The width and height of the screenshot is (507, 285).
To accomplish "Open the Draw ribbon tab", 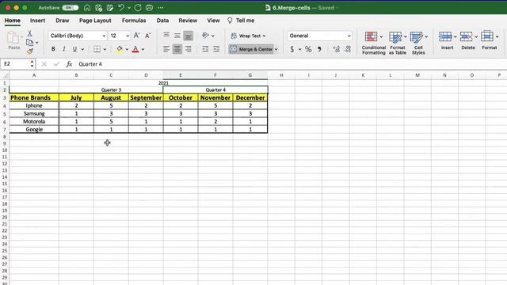I will pos(62,21).
